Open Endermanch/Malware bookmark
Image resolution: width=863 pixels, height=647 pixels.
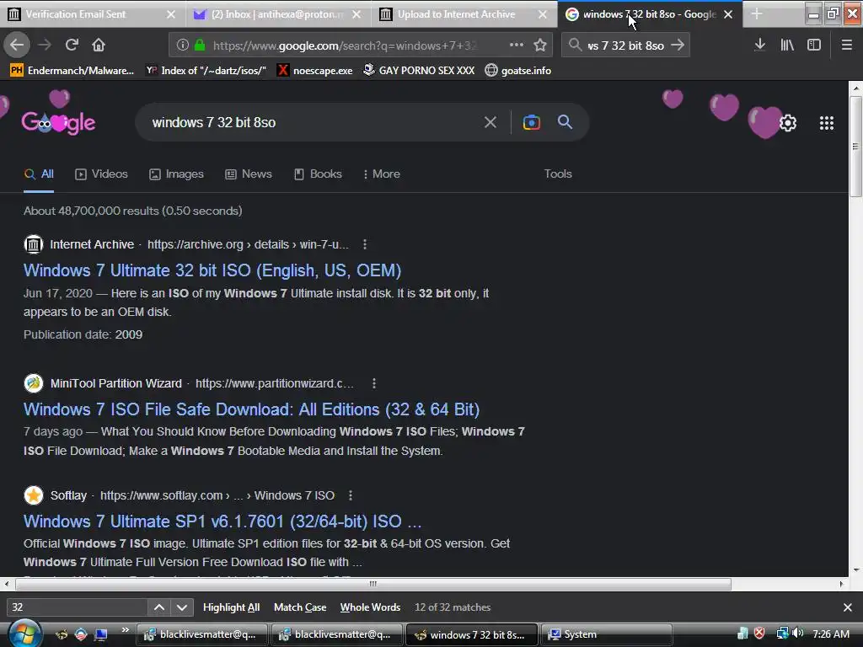[x=72, y=71]
